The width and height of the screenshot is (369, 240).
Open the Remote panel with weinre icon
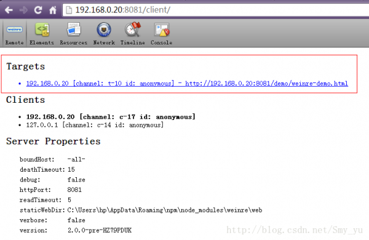pos(14,33)
